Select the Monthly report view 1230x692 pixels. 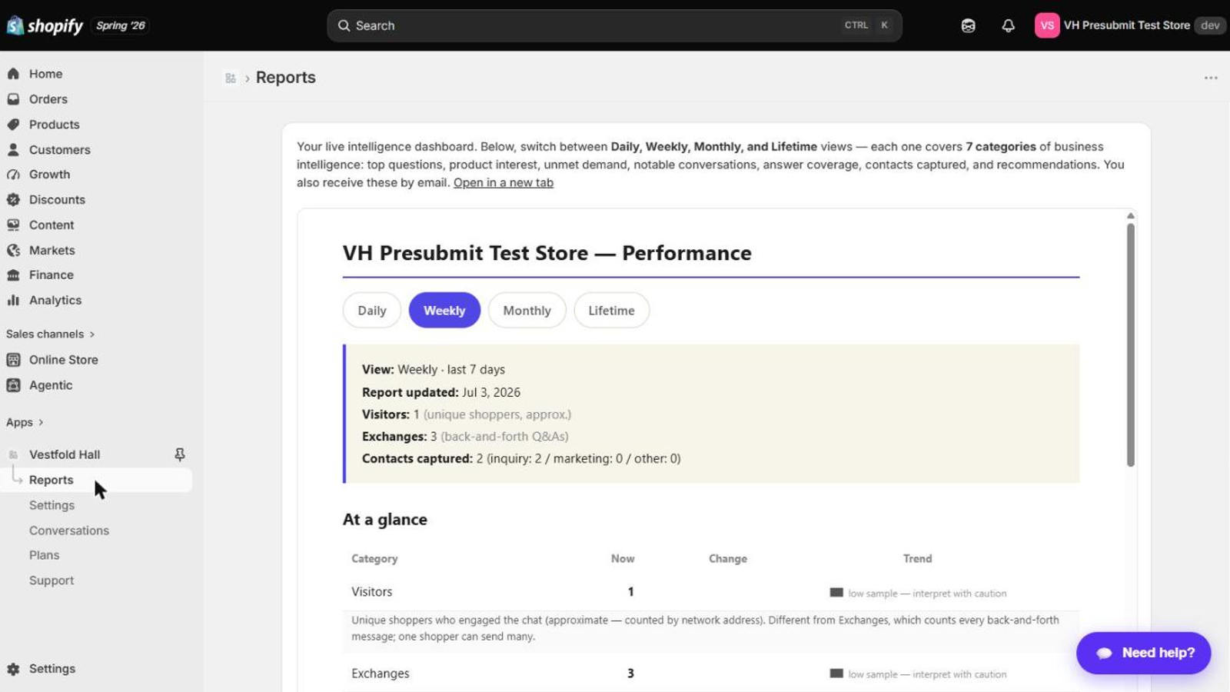pos(527,311)
